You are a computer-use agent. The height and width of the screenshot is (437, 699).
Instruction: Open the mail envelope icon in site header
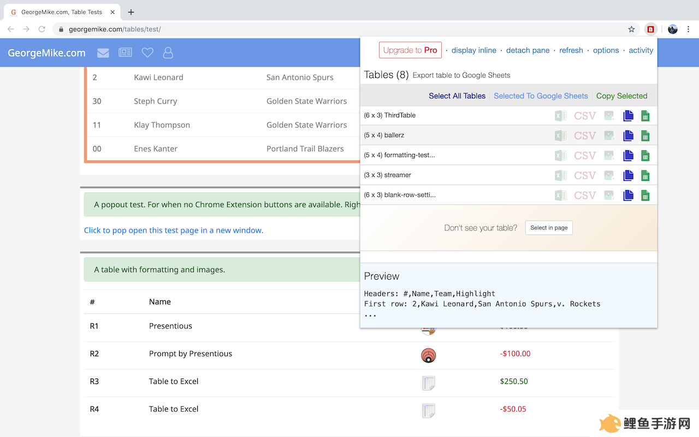[x=103, y=52]
